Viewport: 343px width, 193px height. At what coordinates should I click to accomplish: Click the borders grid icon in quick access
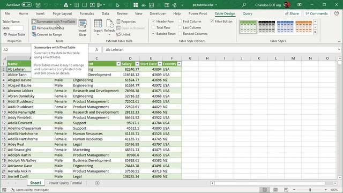coord(77,5)
